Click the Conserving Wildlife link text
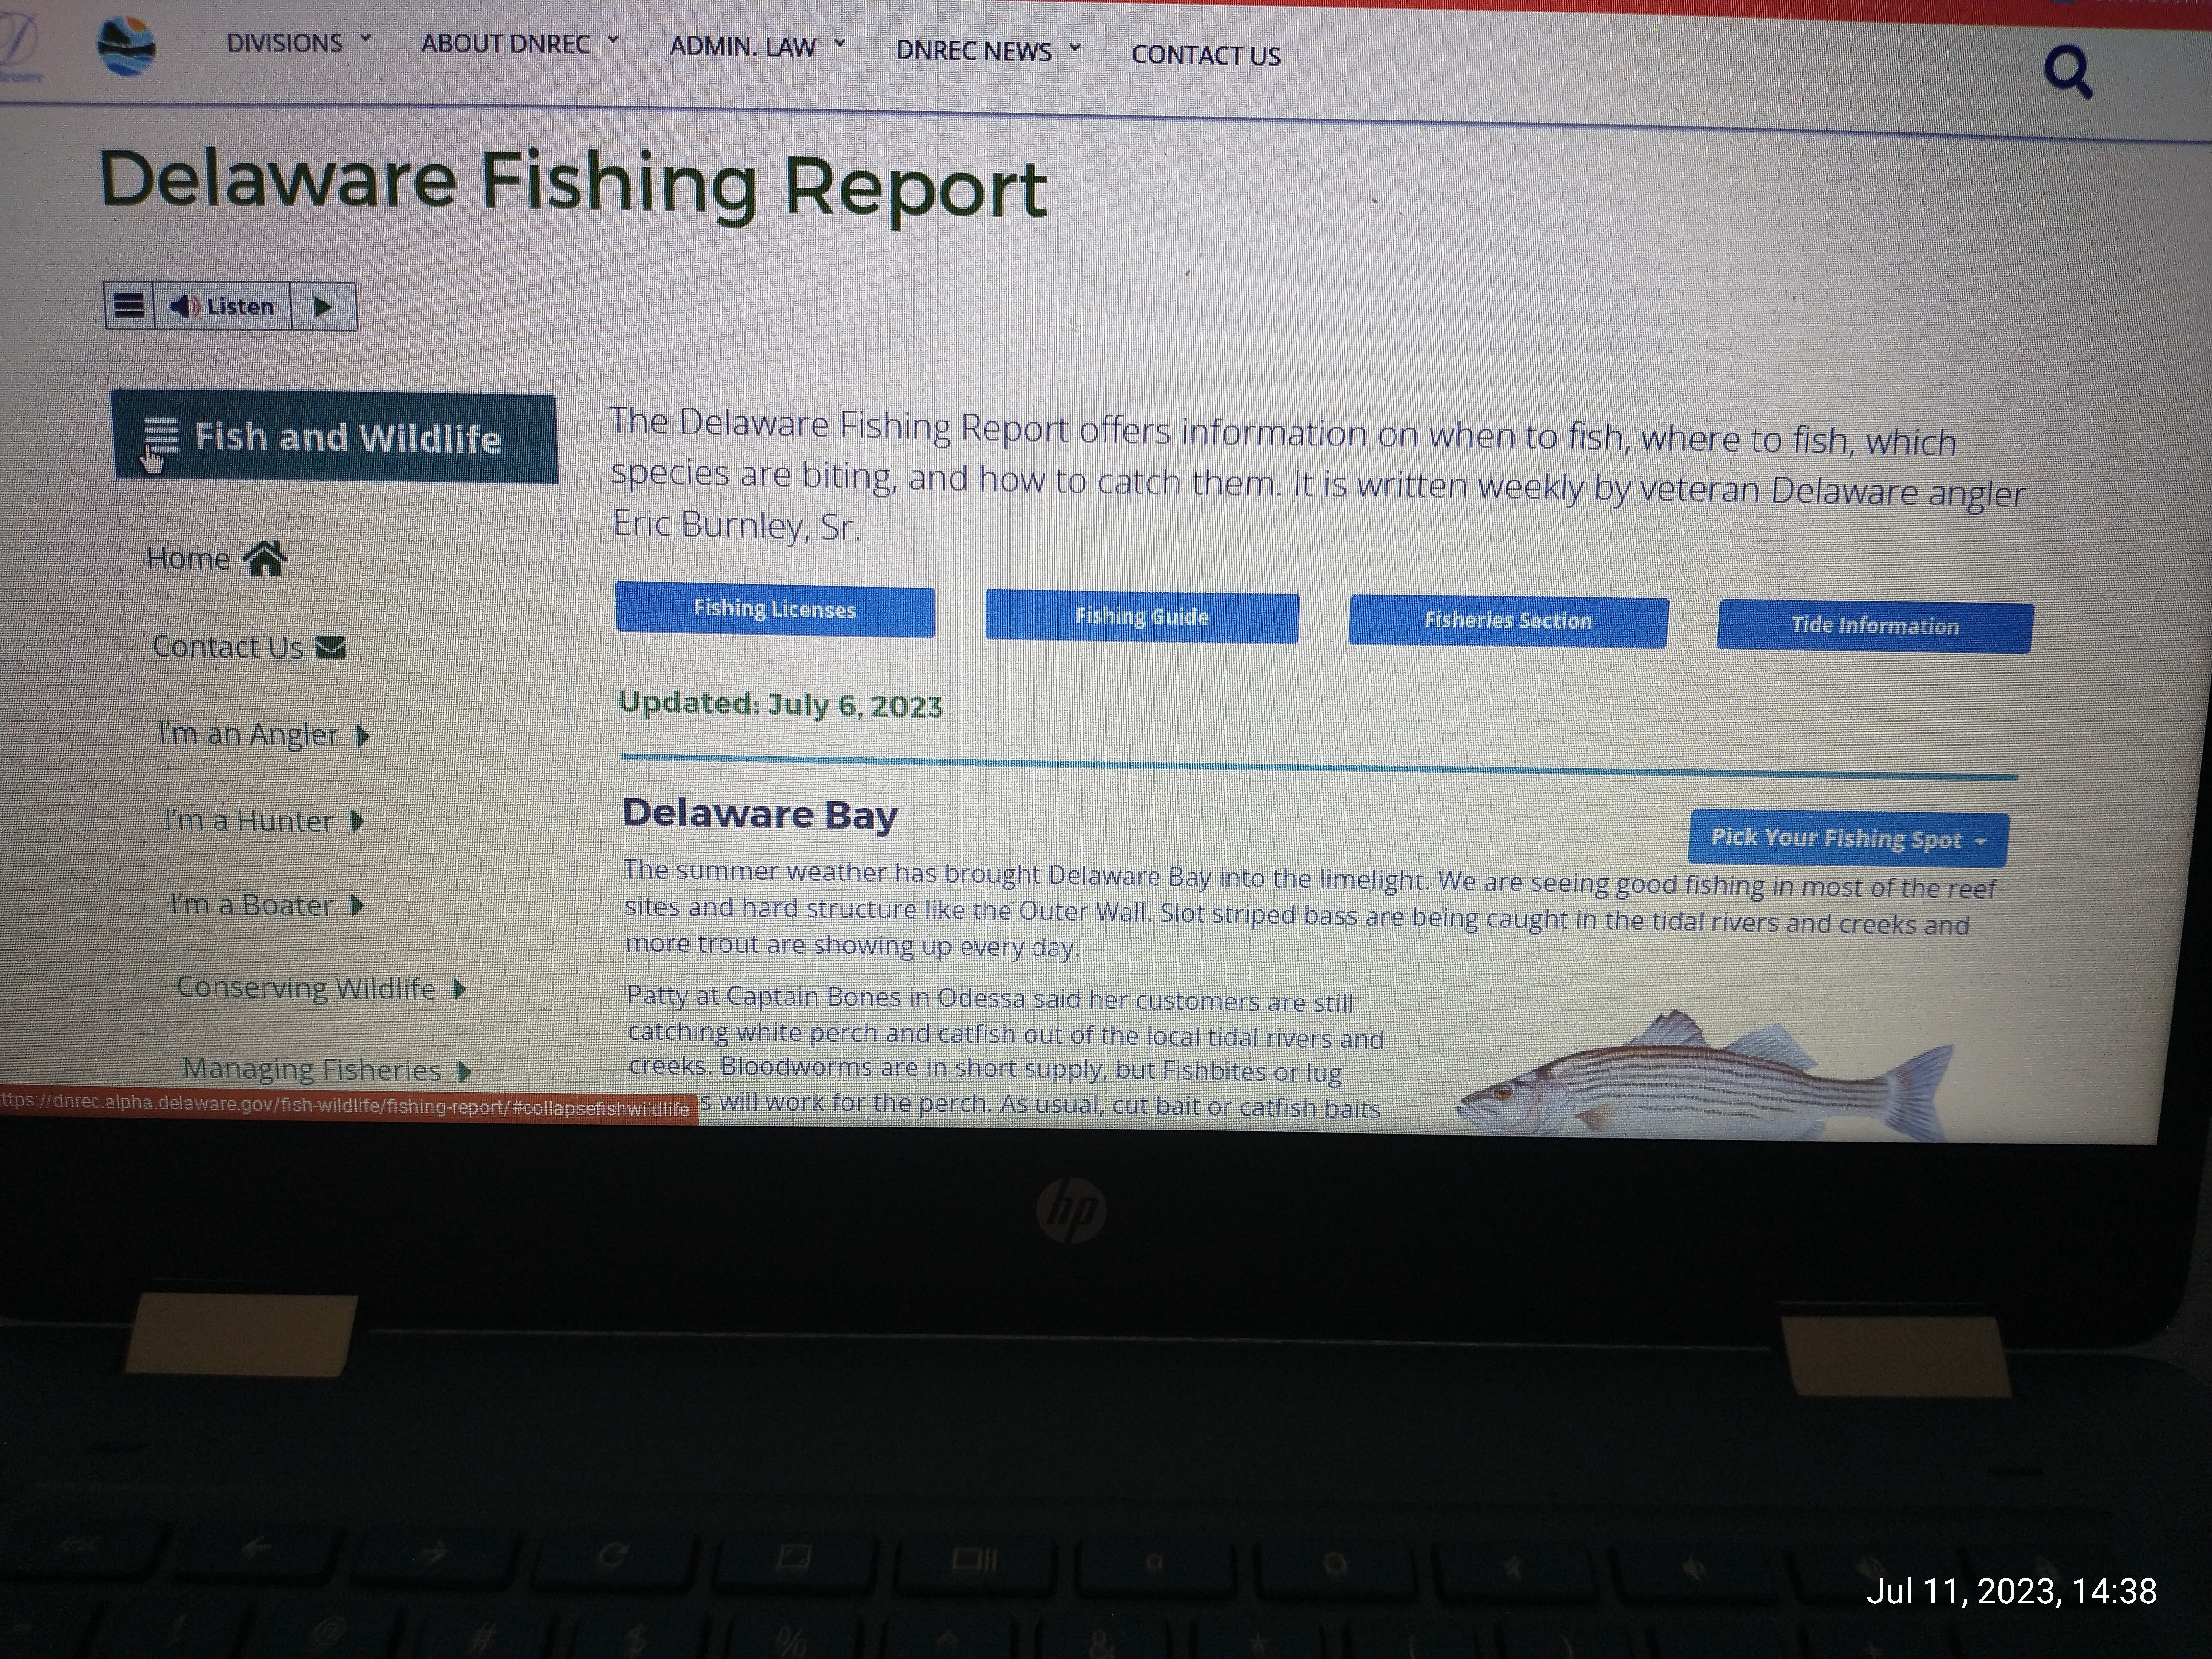This screenshot has width=2212, height=1659. click(306, 988)
